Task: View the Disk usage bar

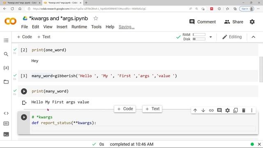Action: 199,39
